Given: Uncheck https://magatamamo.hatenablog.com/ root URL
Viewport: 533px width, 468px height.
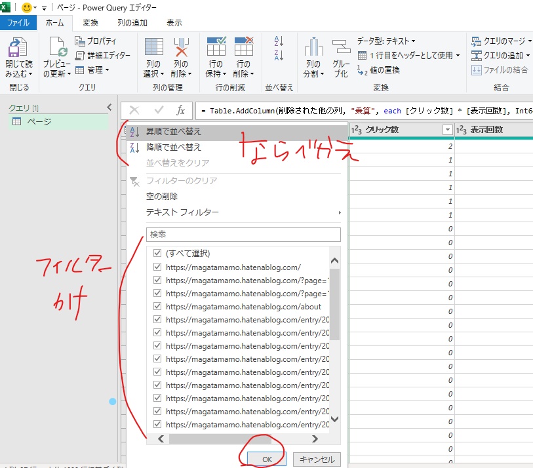Looking at the screenshot, I should [157, 267].
